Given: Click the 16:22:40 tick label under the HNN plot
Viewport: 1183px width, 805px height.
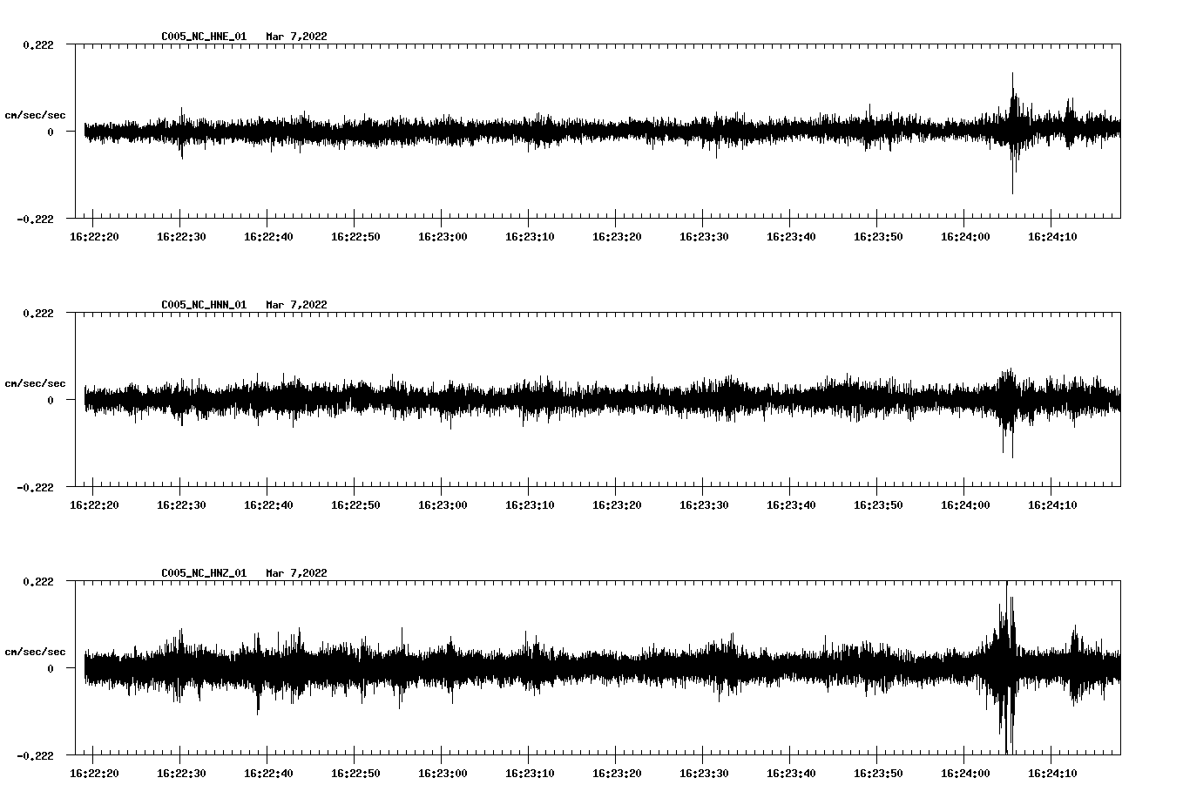Looking at the screenshot, I should tap(268, 504).
